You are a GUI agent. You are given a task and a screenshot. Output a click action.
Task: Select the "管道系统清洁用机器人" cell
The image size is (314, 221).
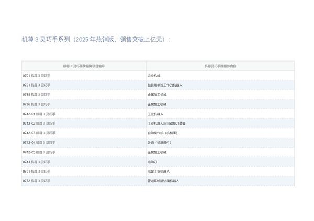(164, 181)
